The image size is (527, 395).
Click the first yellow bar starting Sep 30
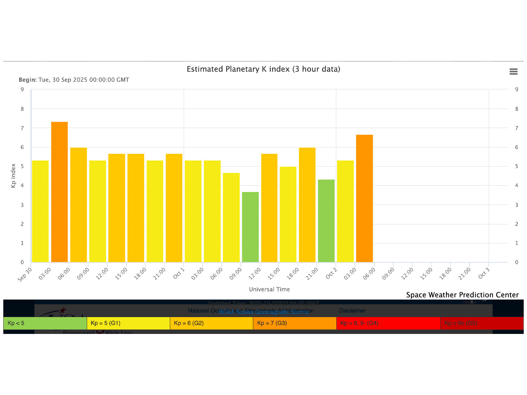[40, 211]
